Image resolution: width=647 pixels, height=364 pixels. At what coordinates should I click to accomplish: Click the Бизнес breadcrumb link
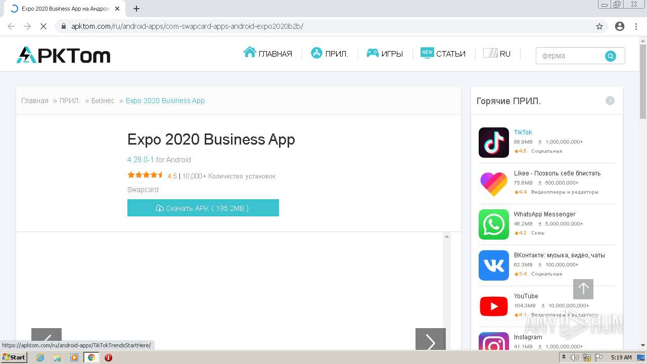point(103,101)
